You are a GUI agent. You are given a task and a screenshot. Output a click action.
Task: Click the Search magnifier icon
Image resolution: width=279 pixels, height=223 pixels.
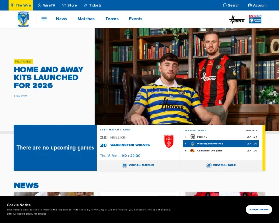225,5
